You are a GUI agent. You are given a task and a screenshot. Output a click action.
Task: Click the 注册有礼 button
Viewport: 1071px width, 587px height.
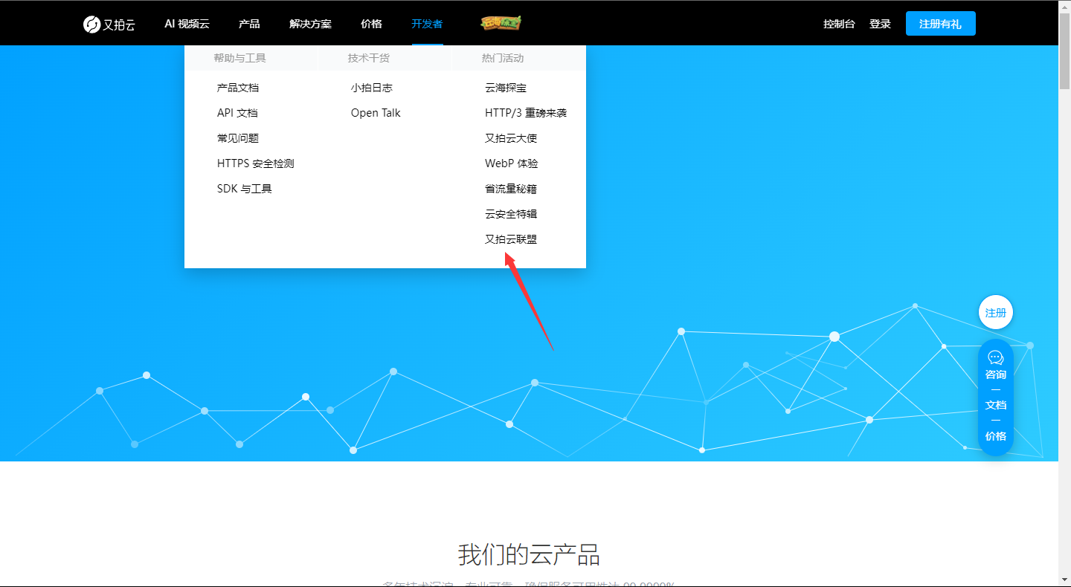pos(940,23)
